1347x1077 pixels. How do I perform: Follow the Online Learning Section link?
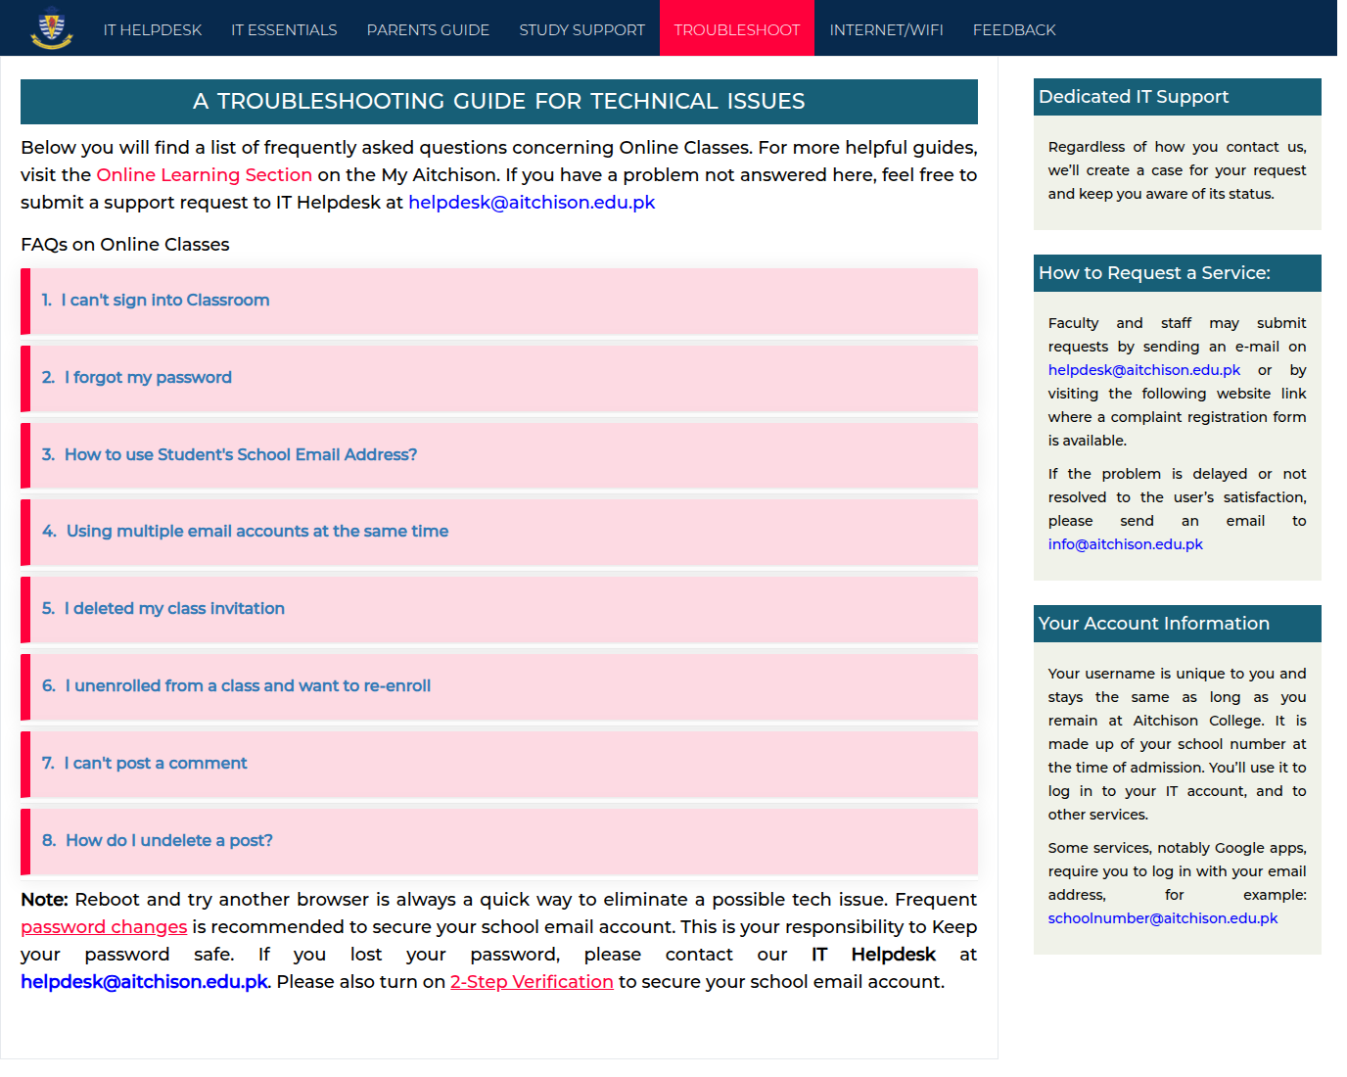tap(204, 174)
